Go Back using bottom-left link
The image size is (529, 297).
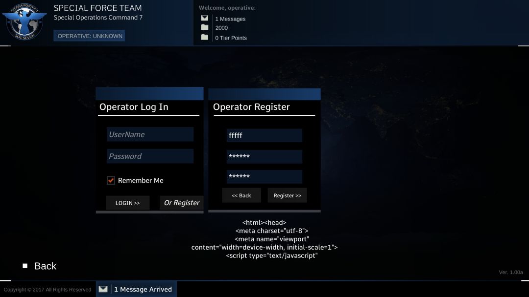[45, 266]
